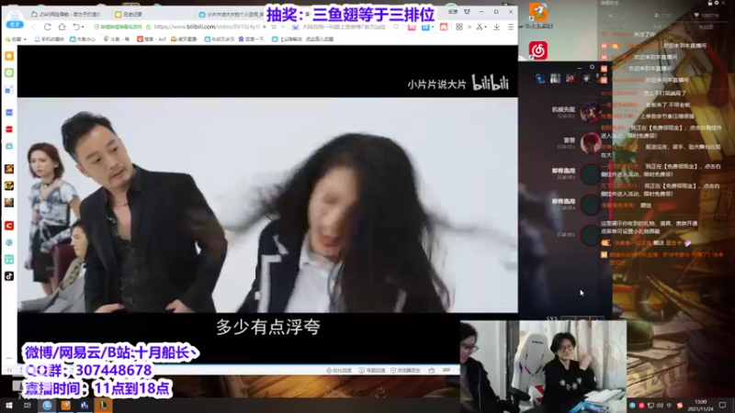Click 浏览器医生 in status bar
This screenshot has width=735, height=413.
[405, 371]
